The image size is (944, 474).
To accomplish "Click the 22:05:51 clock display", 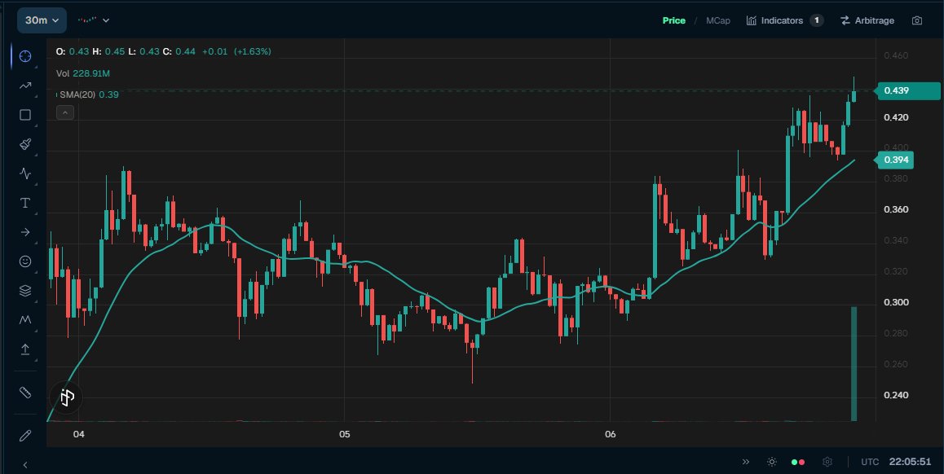I will 911,462.
